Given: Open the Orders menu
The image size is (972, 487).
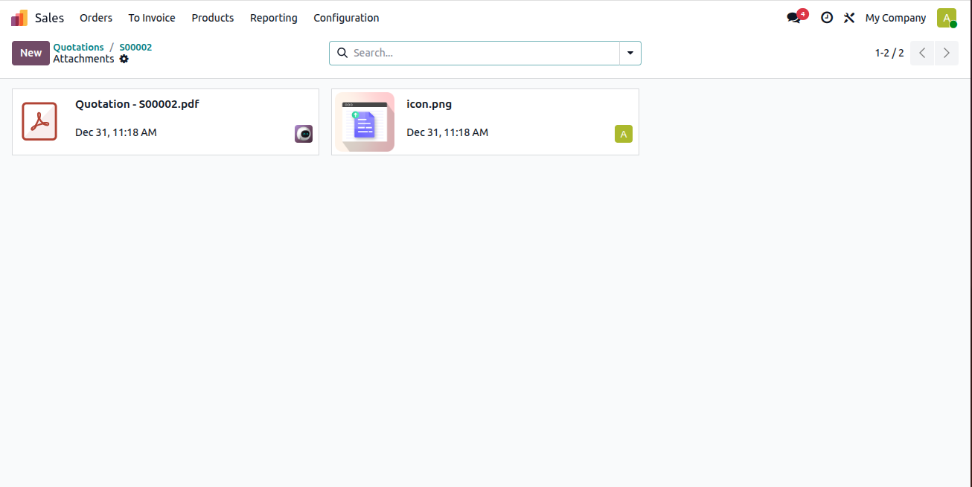Looking at the screenshot, I should click(x=96, y=18).
